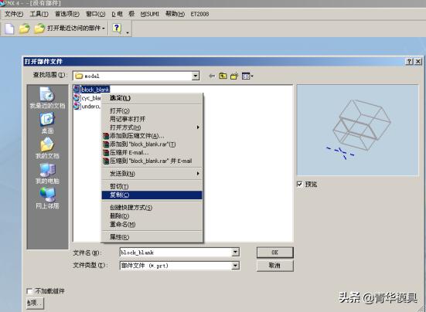Go to recent documents in places bar
This screenshot has height=312, width=426.
[47, 98]
